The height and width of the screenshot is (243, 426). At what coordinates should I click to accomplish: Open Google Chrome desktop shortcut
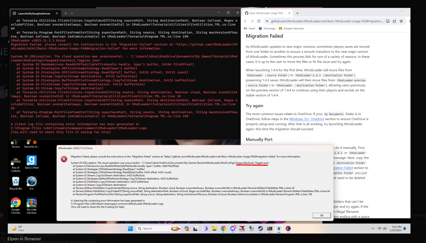16,206
